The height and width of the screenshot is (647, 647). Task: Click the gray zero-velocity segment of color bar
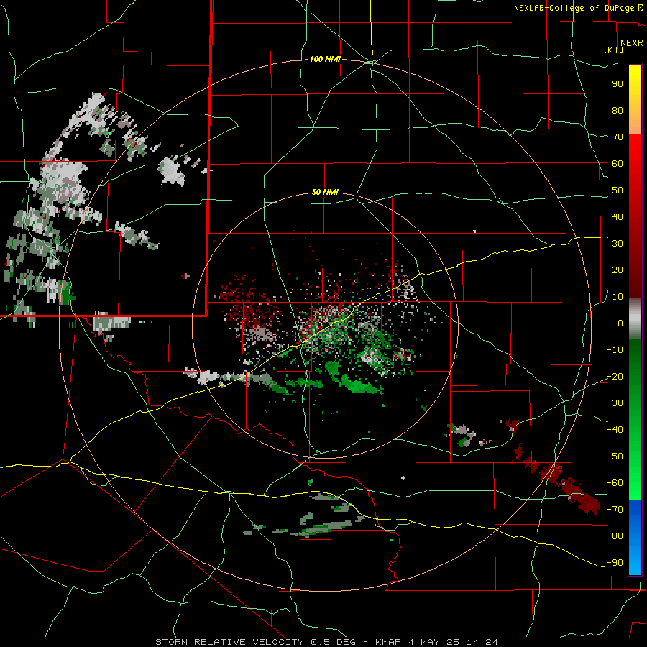click(x=635, y=318)
